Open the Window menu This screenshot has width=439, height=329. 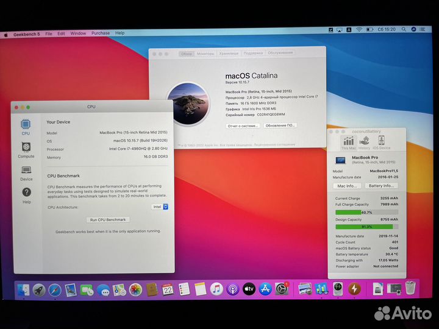click(78, 34)
